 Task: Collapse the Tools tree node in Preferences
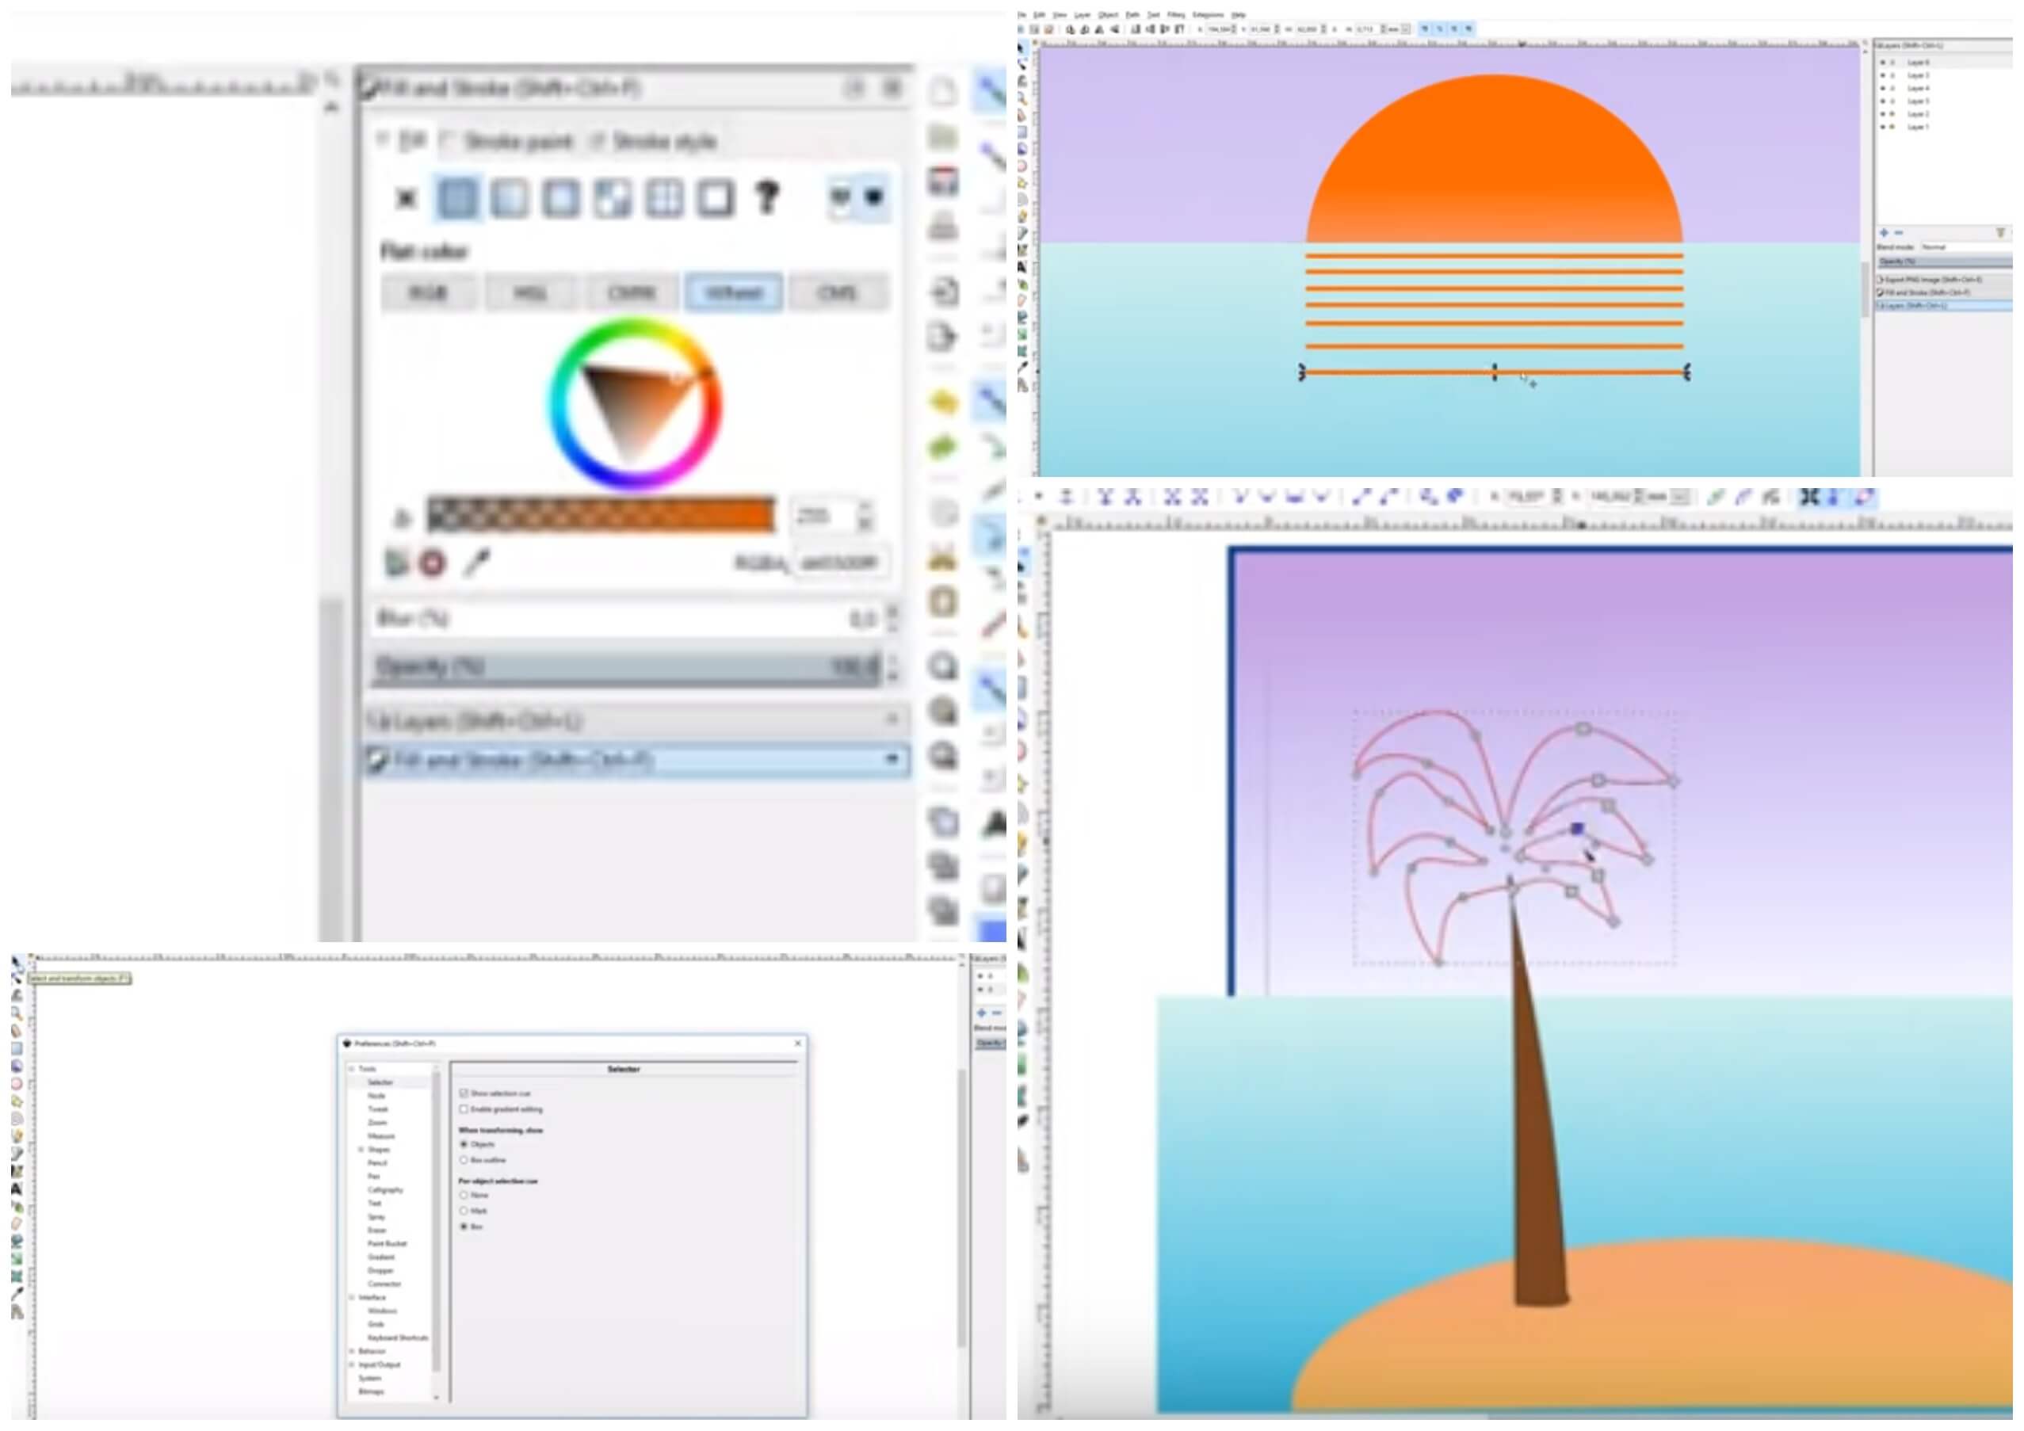pos(352,1069)
